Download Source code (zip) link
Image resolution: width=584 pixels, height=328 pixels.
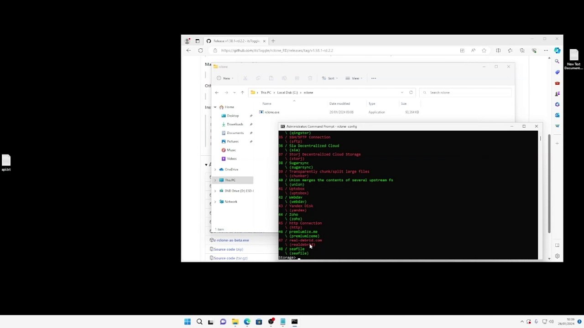[x=228, y=249]
